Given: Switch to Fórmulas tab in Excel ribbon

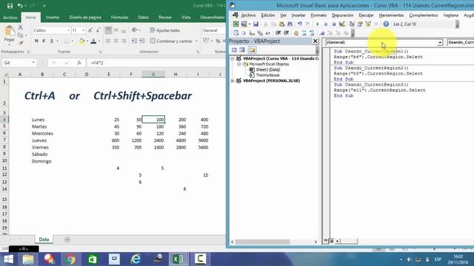Looking at the screenshot, I should (120, 18).
